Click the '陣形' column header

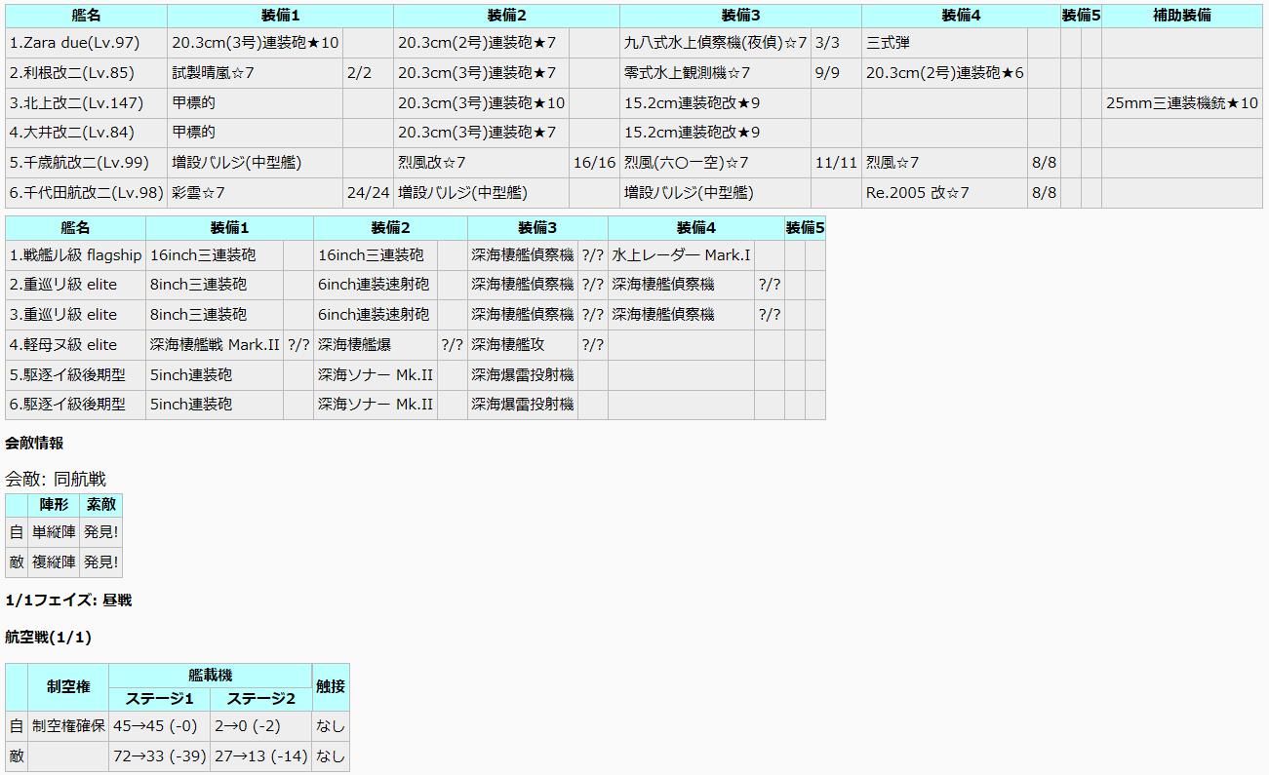(54, 505)
